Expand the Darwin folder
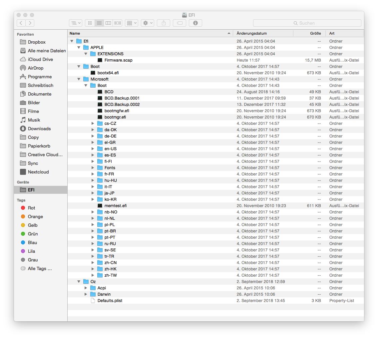Image resolution: width=378 pixels, height=338 pixels. point(86,294)
